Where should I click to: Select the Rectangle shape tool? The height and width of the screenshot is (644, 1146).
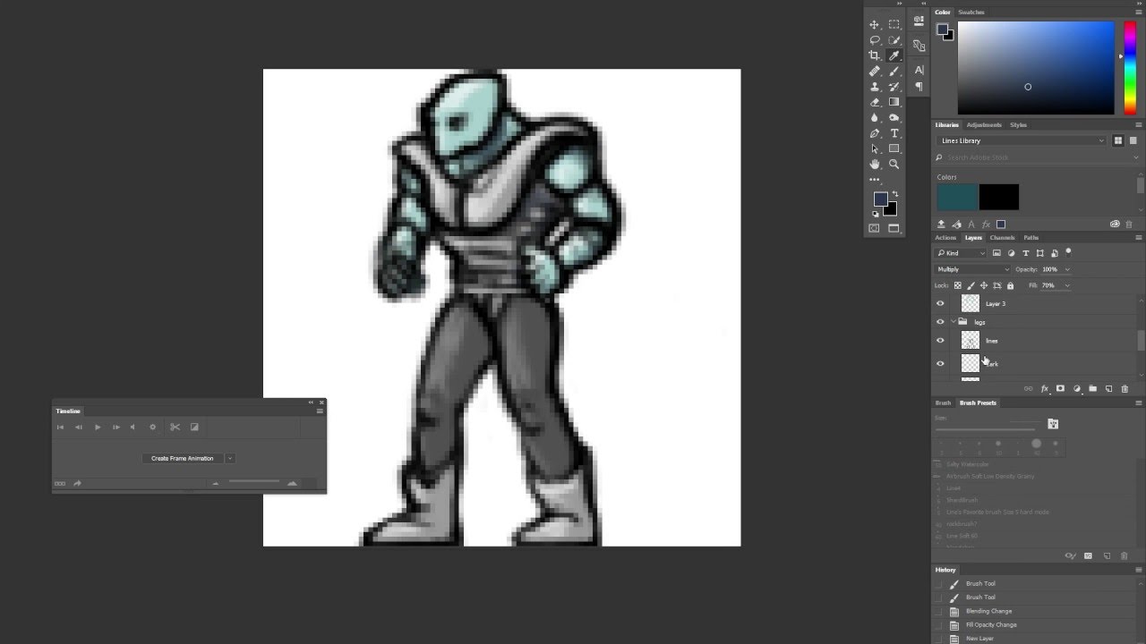894,148
